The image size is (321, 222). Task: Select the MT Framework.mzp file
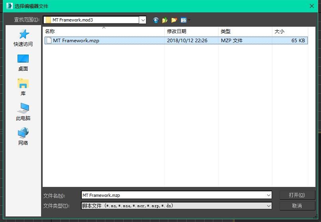(x=76, y=40)
